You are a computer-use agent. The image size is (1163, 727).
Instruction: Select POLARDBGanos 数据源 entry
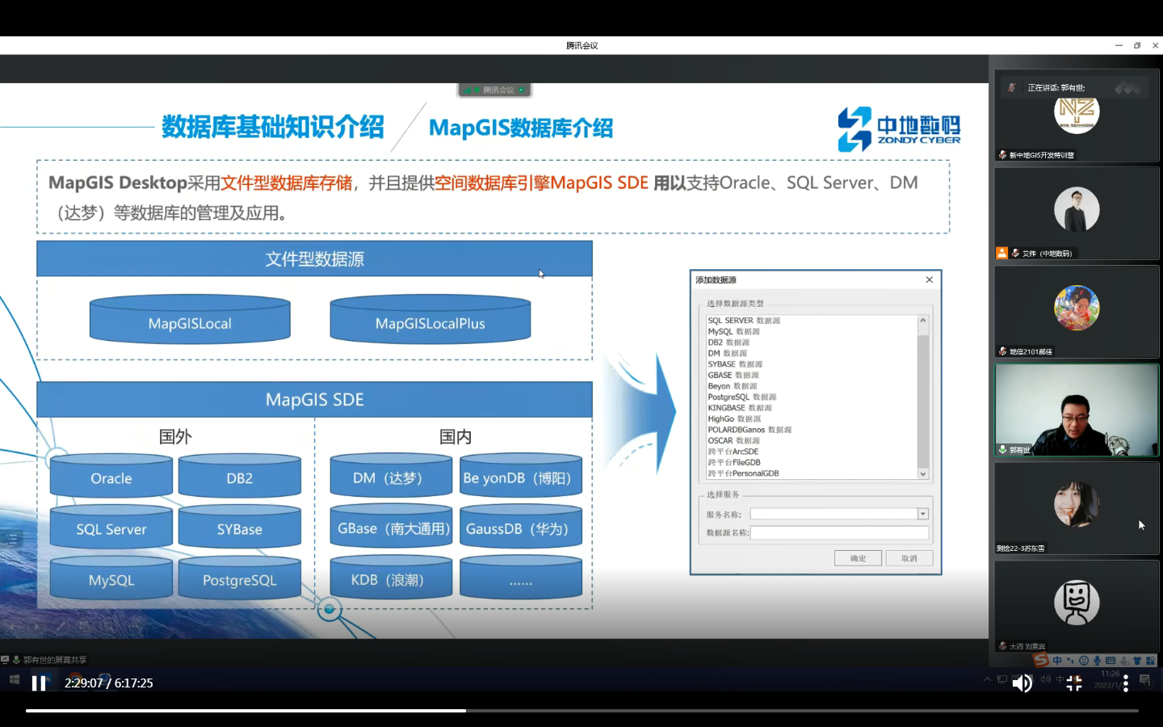click(x=749, y=430)
